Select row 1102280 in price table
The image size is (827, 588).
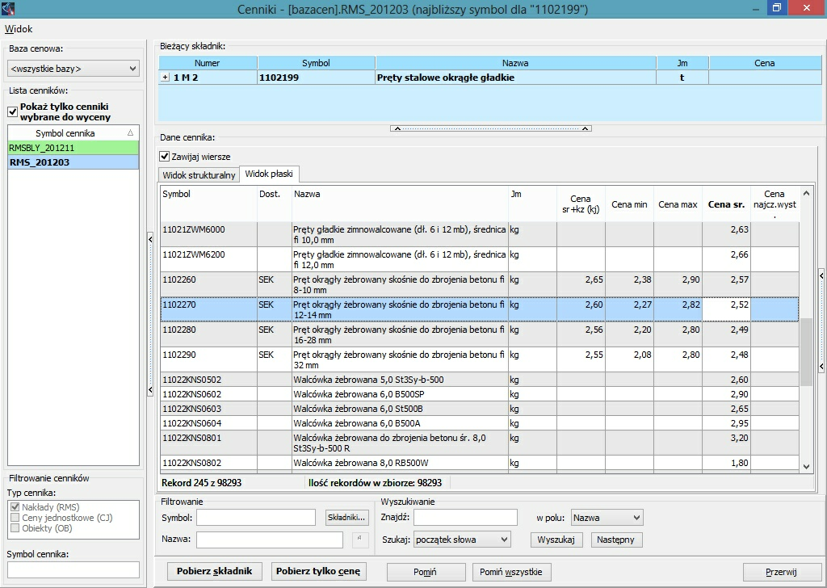pos(480,334)
